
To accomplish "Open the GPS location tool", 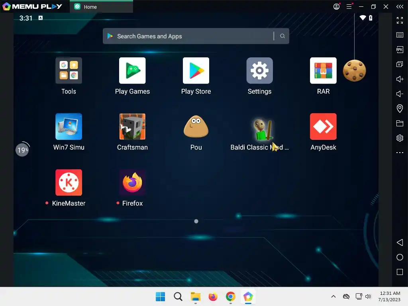I will [x=400, y=108].
